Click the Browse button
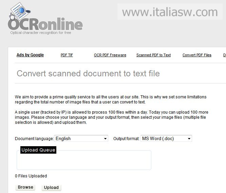This screenshot has width=226, height=193. pos(25,187)
